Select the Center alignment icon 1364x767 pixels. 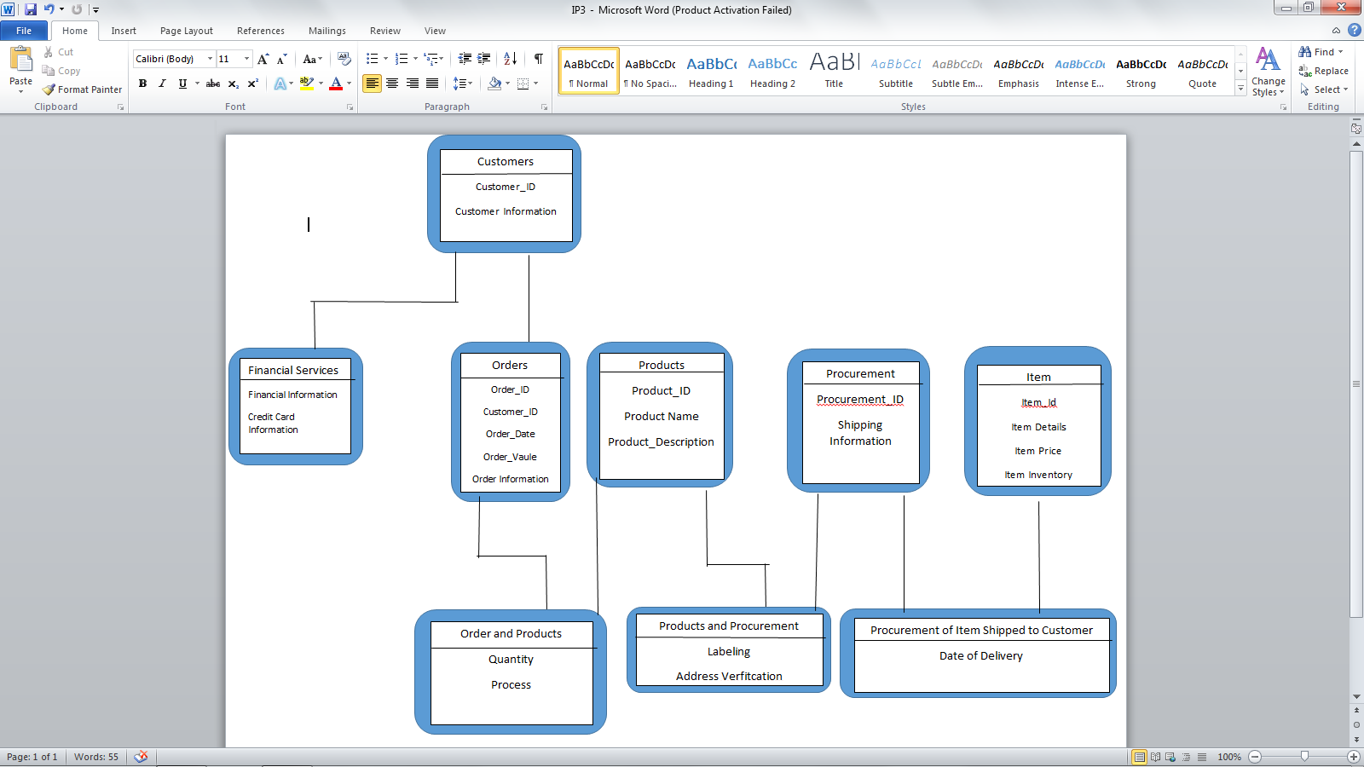392,84
